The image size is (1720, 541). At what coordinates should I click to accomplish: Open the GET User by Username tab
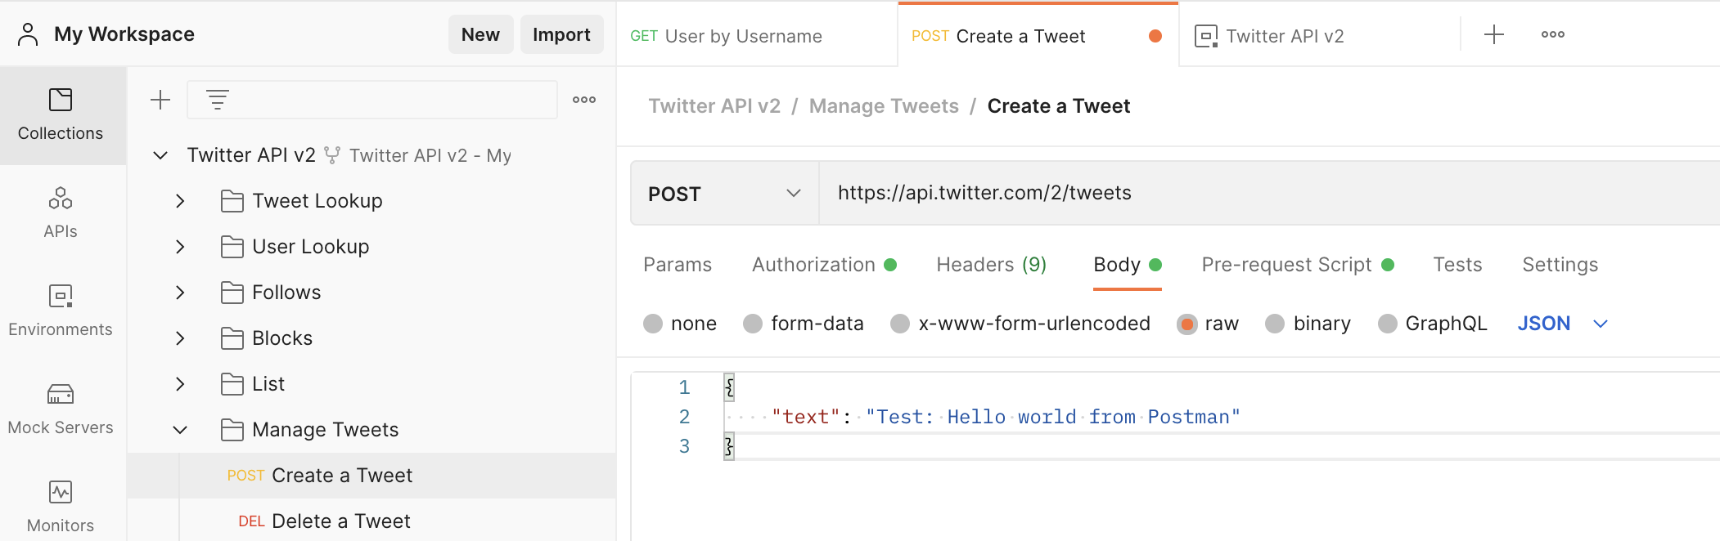click(758, 36)
